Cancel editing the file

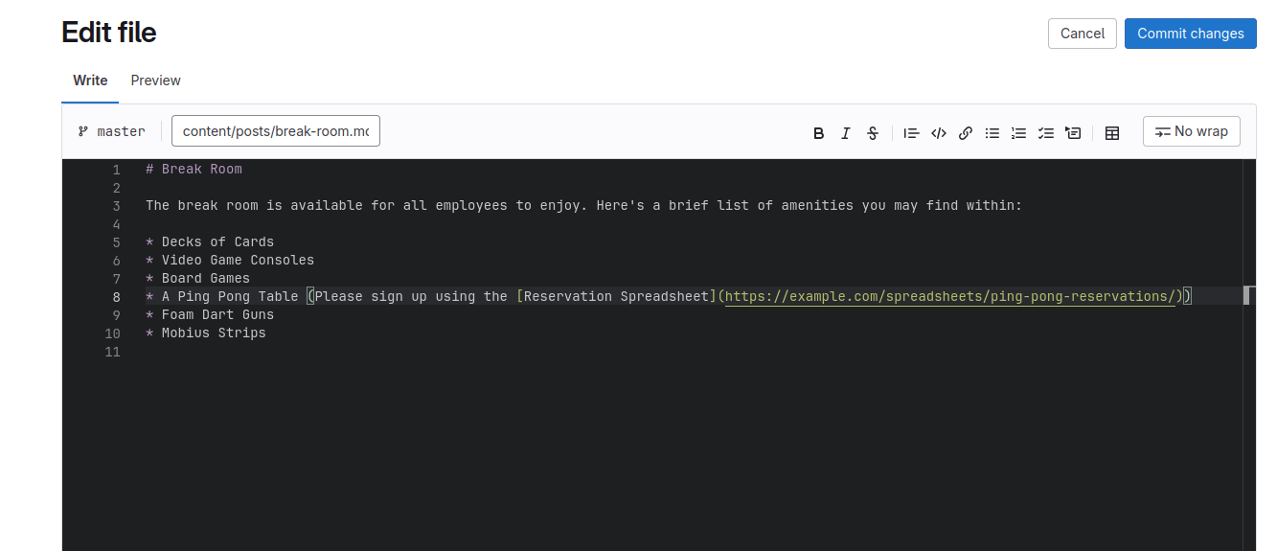(x=1083, y=33)
